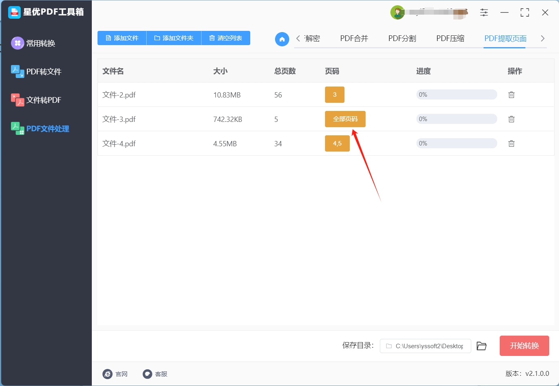Click the 总页数 column header
The width and height of the screenshot is (559, 386).
click(285, 71)
